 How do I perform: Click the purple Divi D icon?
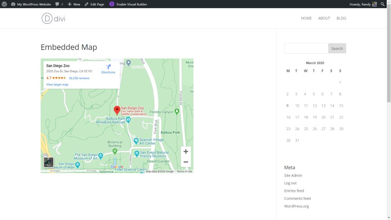[112, 4]
